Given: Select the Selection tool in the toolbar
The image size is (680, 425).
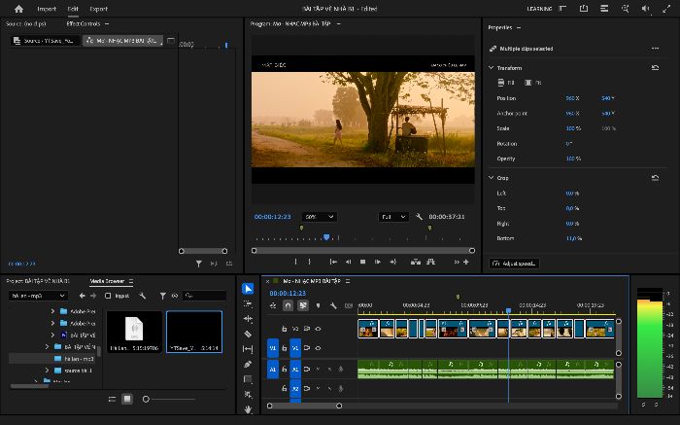Looking at the screenshot, I should pos(248,289).
